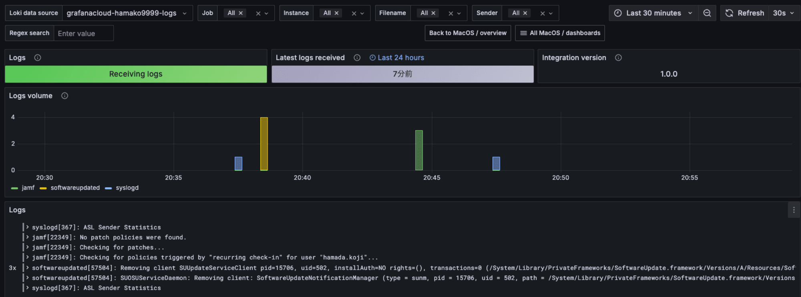Click the yellow softwareupdated bar in chart
This screenshot has width=801, height=297.
tap(264, 144)
